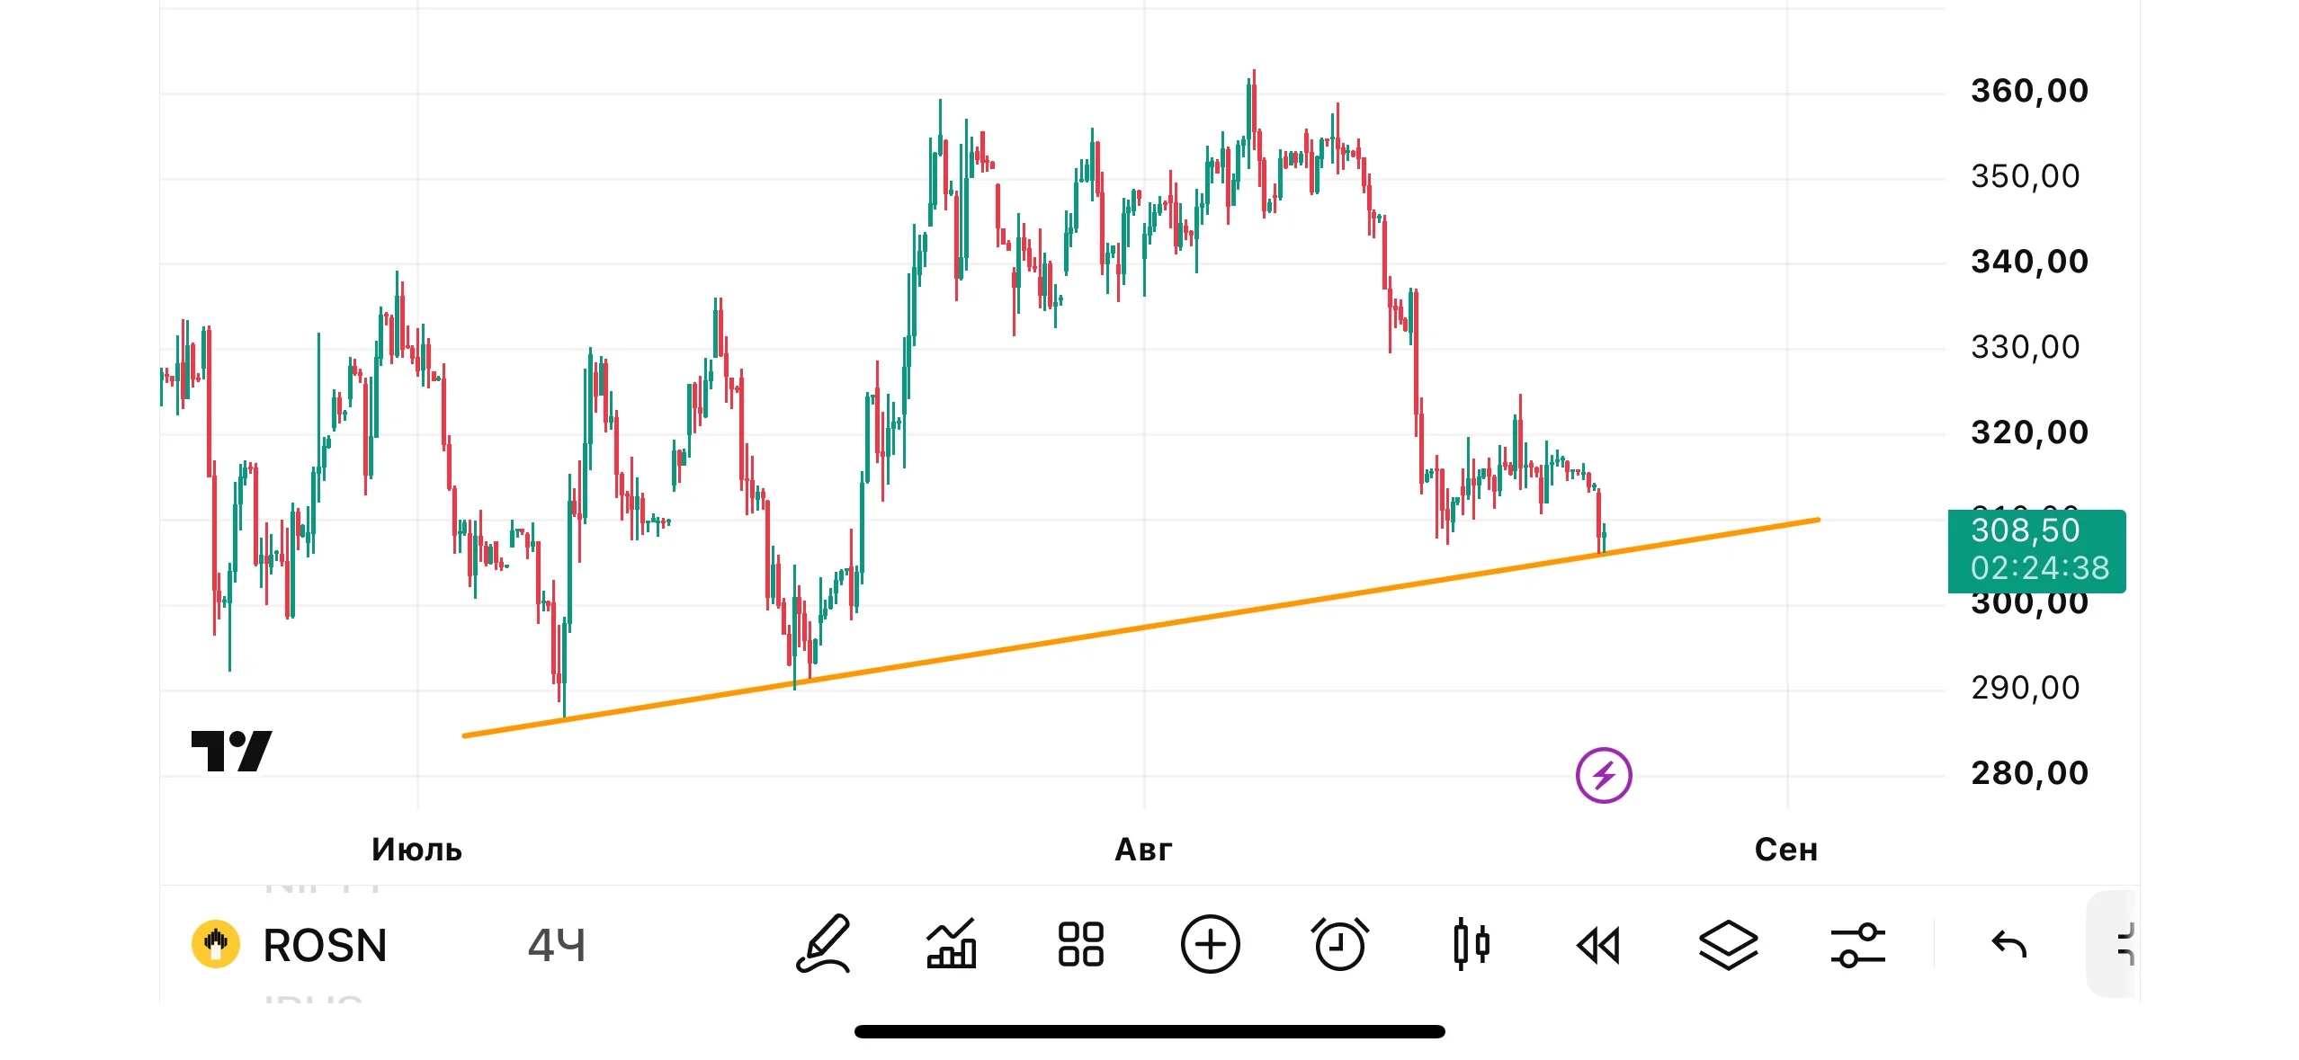
Task: Tap the plus circle icon
Action: (1210, 945)
